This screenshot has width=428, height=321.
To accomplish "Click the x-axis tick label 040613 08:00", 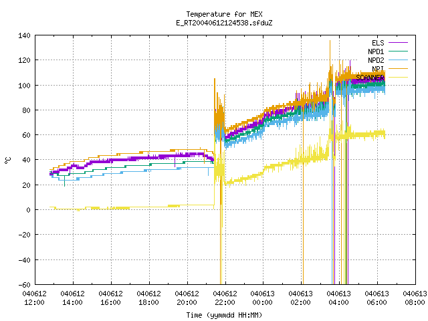I will (x=415, y=298).
